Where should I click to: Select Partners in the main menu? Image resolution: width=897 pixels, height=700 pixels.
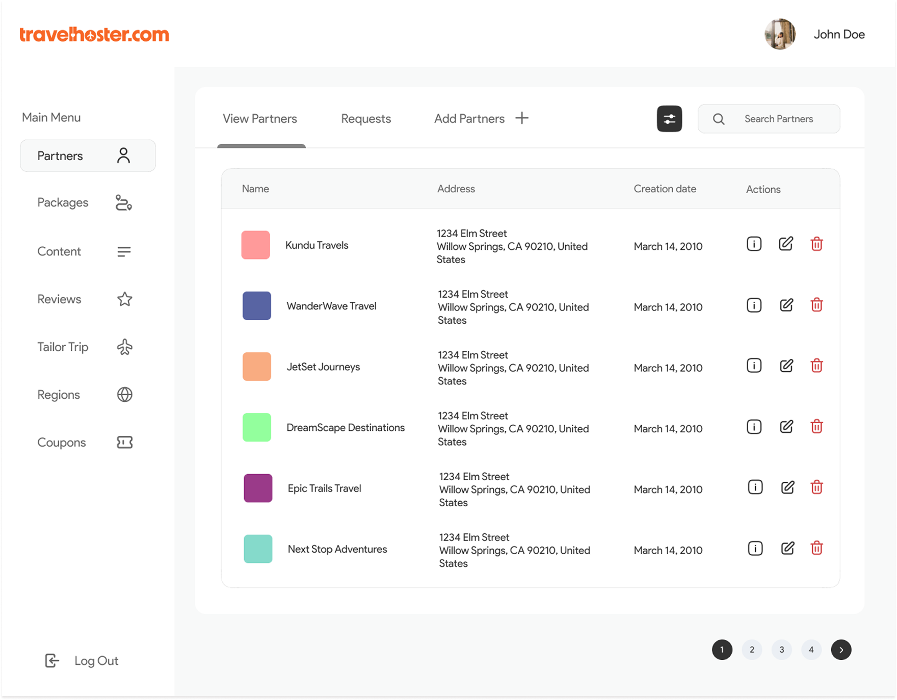click(x=88, y=155)
